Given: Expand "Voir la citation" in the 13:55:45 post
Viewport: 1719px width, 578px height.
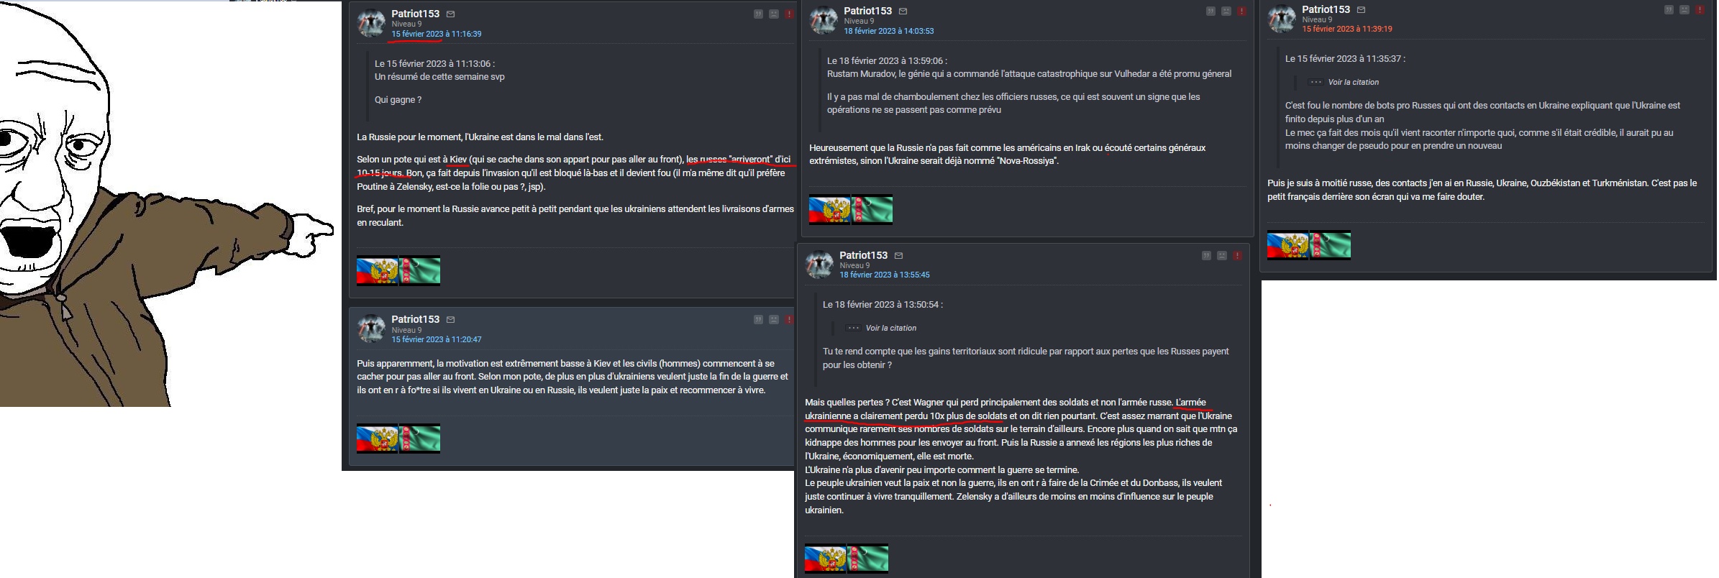Looking at the screenshot, I should point(890,329).
